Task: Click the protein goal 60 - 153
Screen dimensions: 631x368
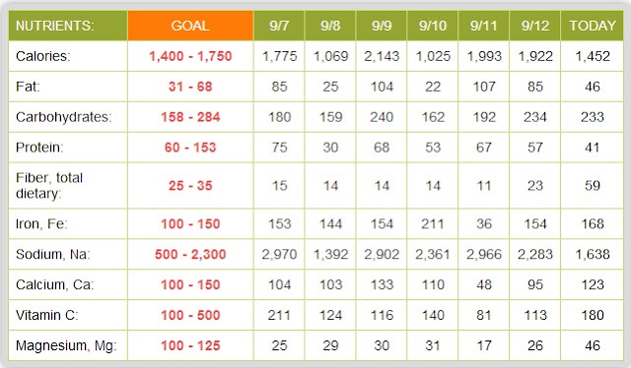Action: click(x=190, y=148)
